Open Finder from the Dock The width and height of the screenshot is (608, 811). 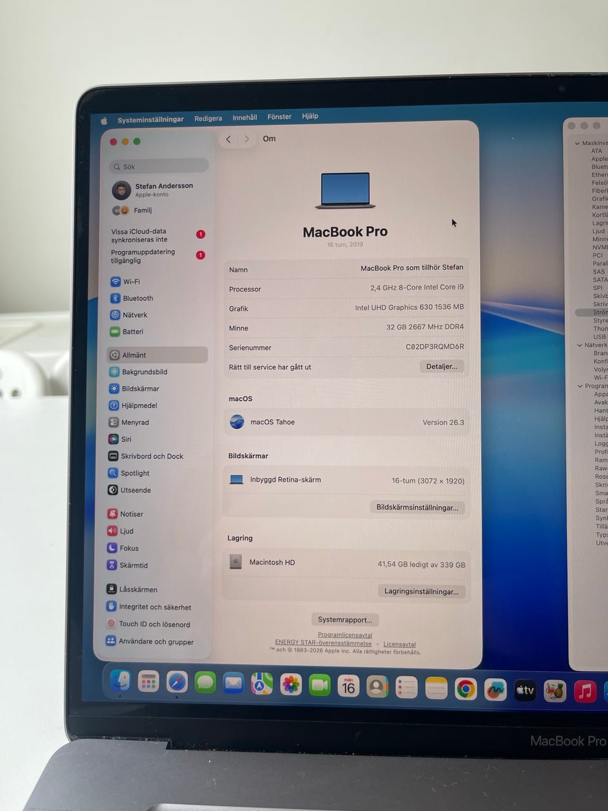pyautogui.click(x=120, y=681)
